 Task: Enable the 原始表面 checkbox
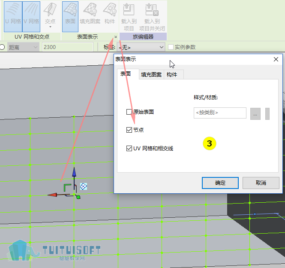tap(129, 112)
